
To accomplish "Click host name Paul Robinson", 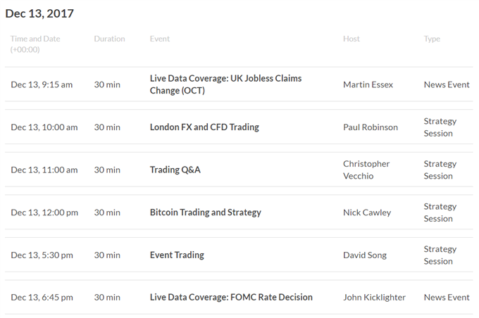I will [x=371, y=127].
